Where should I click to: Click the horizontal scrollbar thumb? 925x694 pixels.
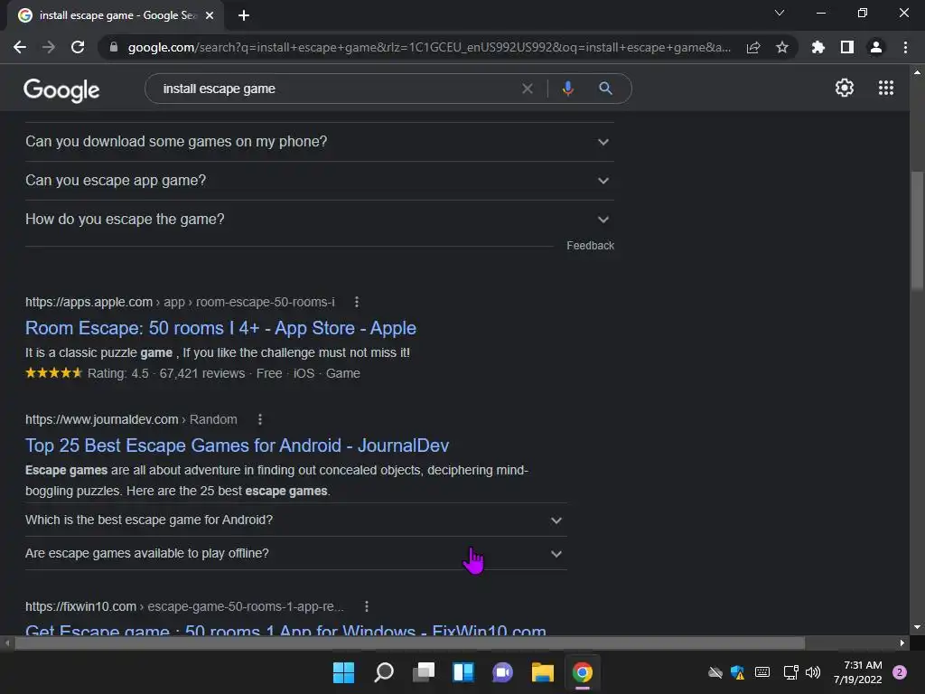pyautogui.click(x=409, y=643)
